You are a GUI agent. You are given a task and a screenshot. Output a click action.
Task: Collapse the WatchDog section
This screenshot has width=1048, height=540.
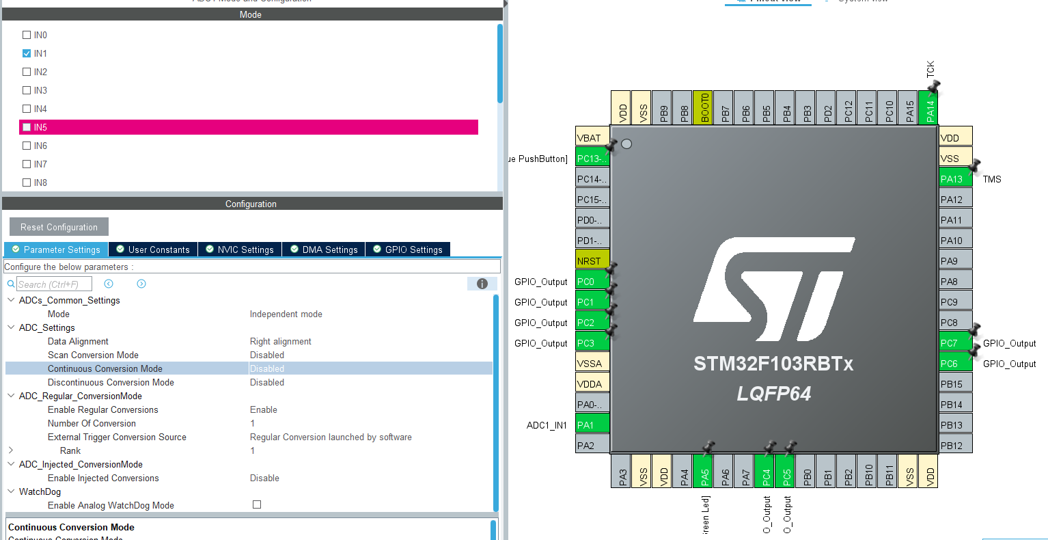(10, 491)
